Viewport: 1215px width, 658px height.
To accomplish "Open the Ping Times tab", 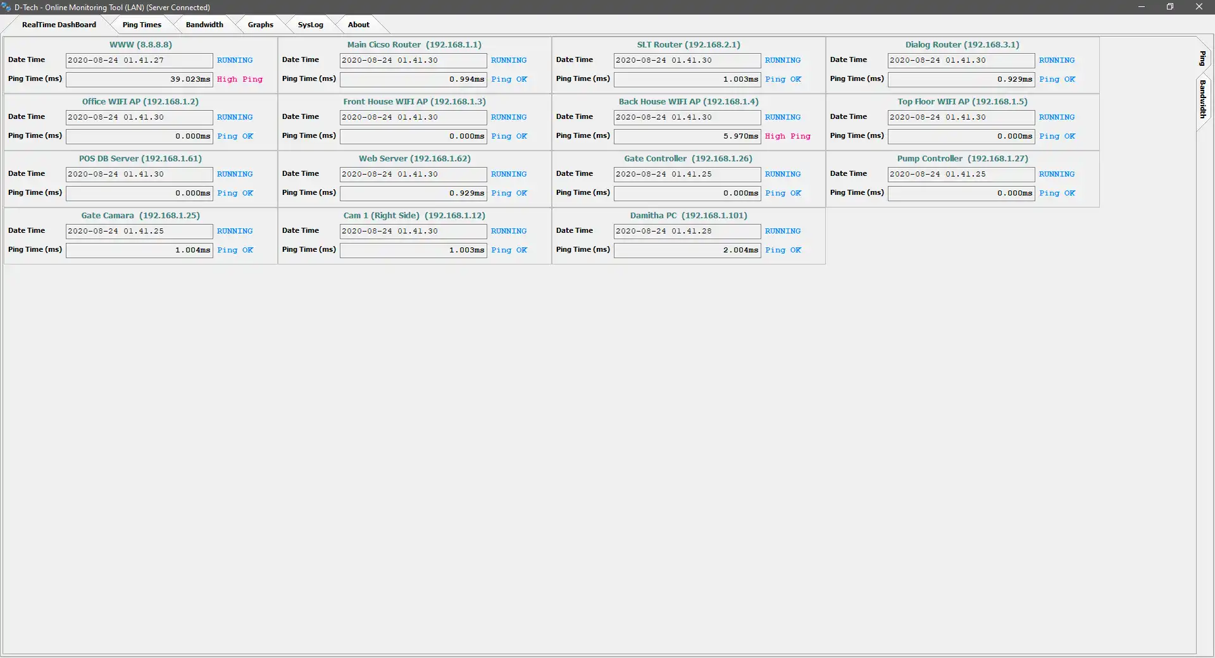I will click(142, 25).
